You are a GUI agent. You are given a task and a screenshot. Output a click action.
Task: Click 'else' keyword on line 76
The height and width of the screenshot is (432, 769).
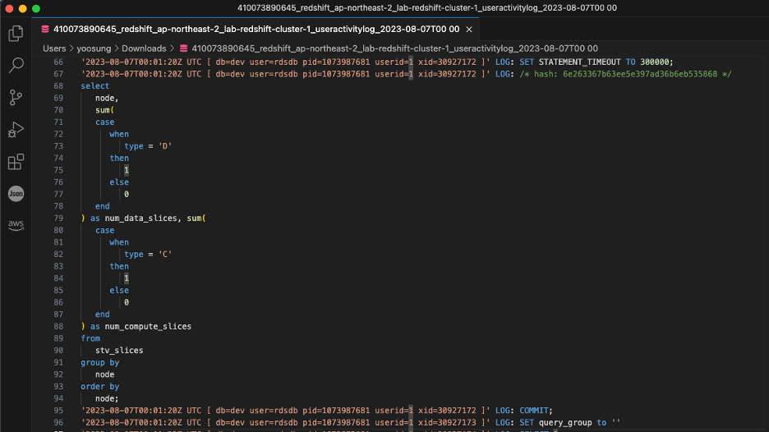119,182
